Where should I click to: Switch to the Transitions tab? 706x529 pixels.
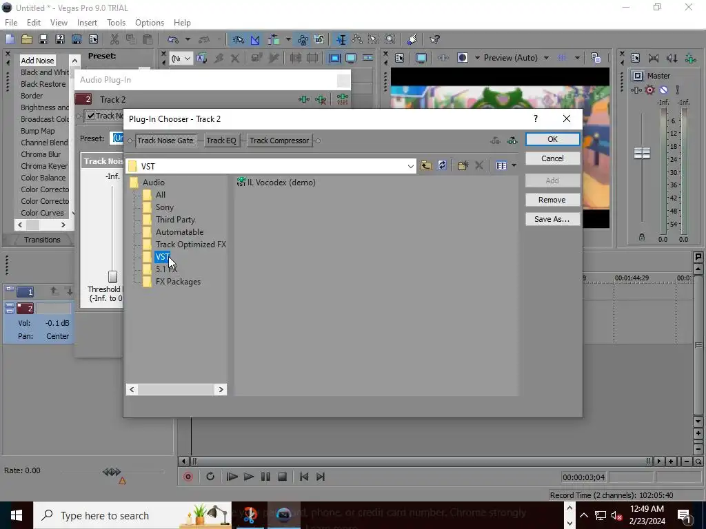(42, 240)
